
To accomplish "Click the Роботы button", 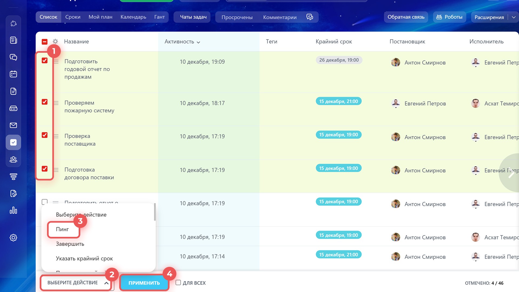I will coord(450,17).
